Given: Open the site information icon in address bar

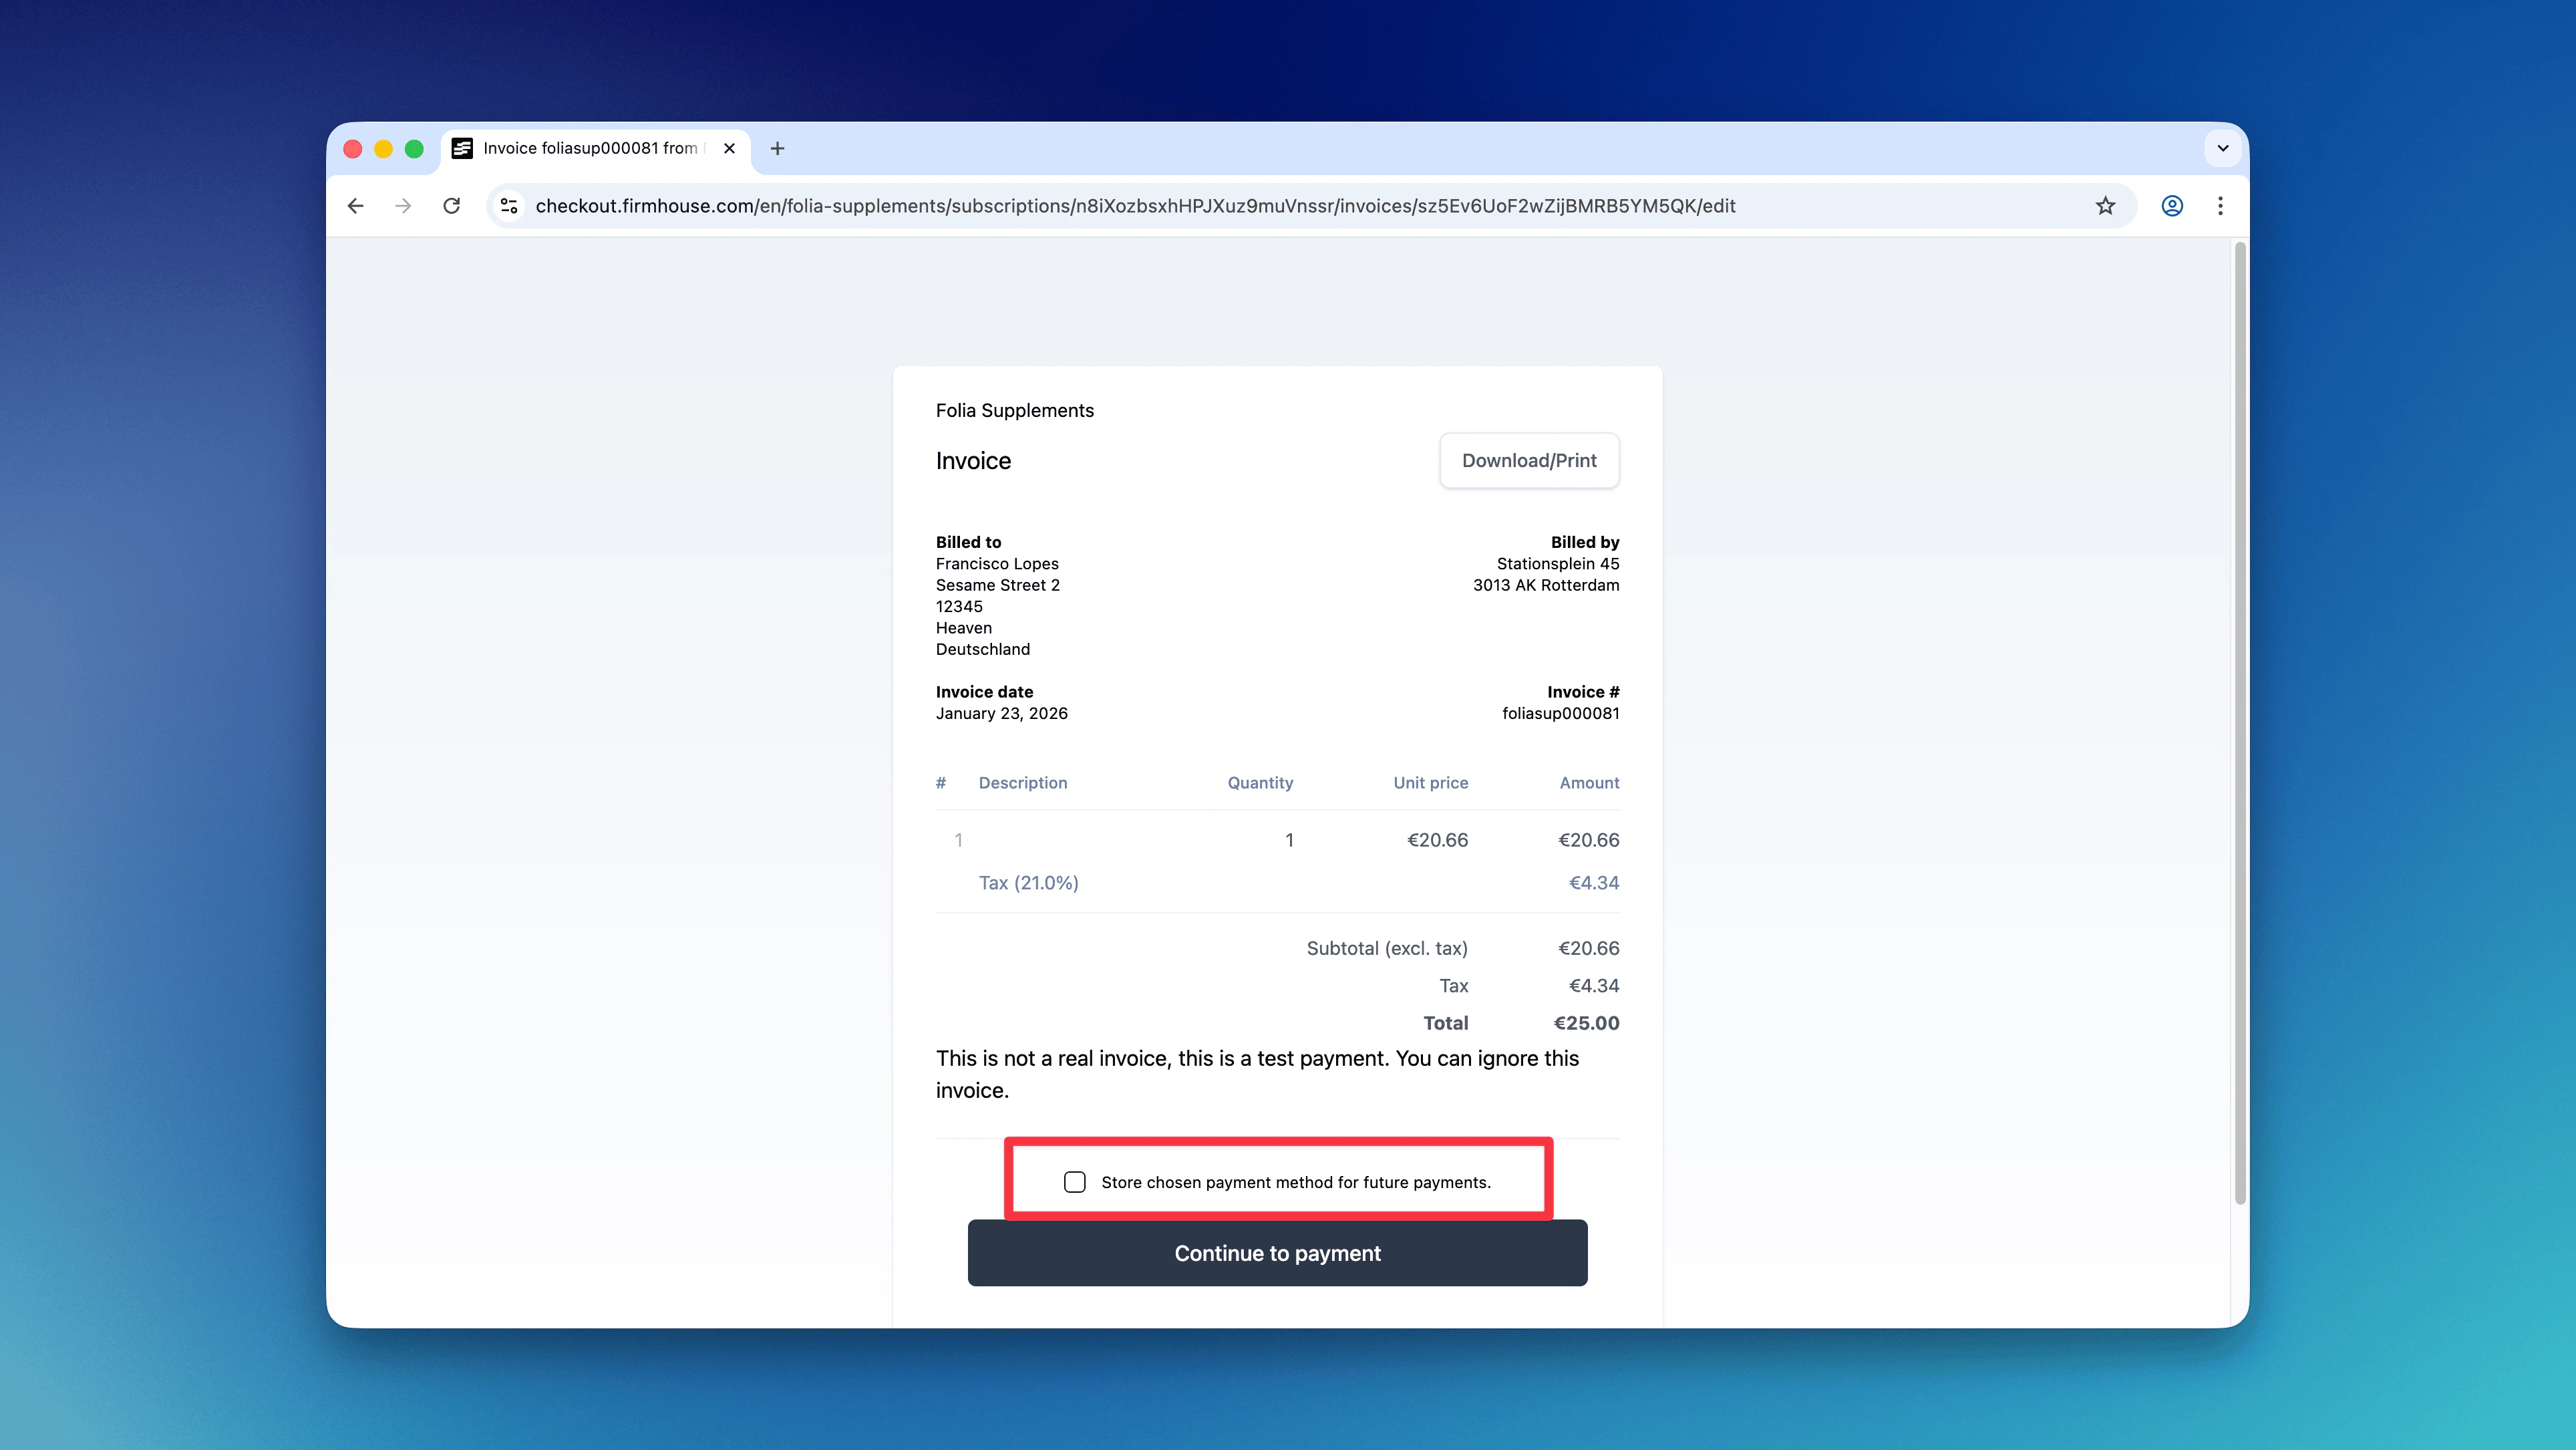Looking at the screenshot, I should tap(508, 206).
